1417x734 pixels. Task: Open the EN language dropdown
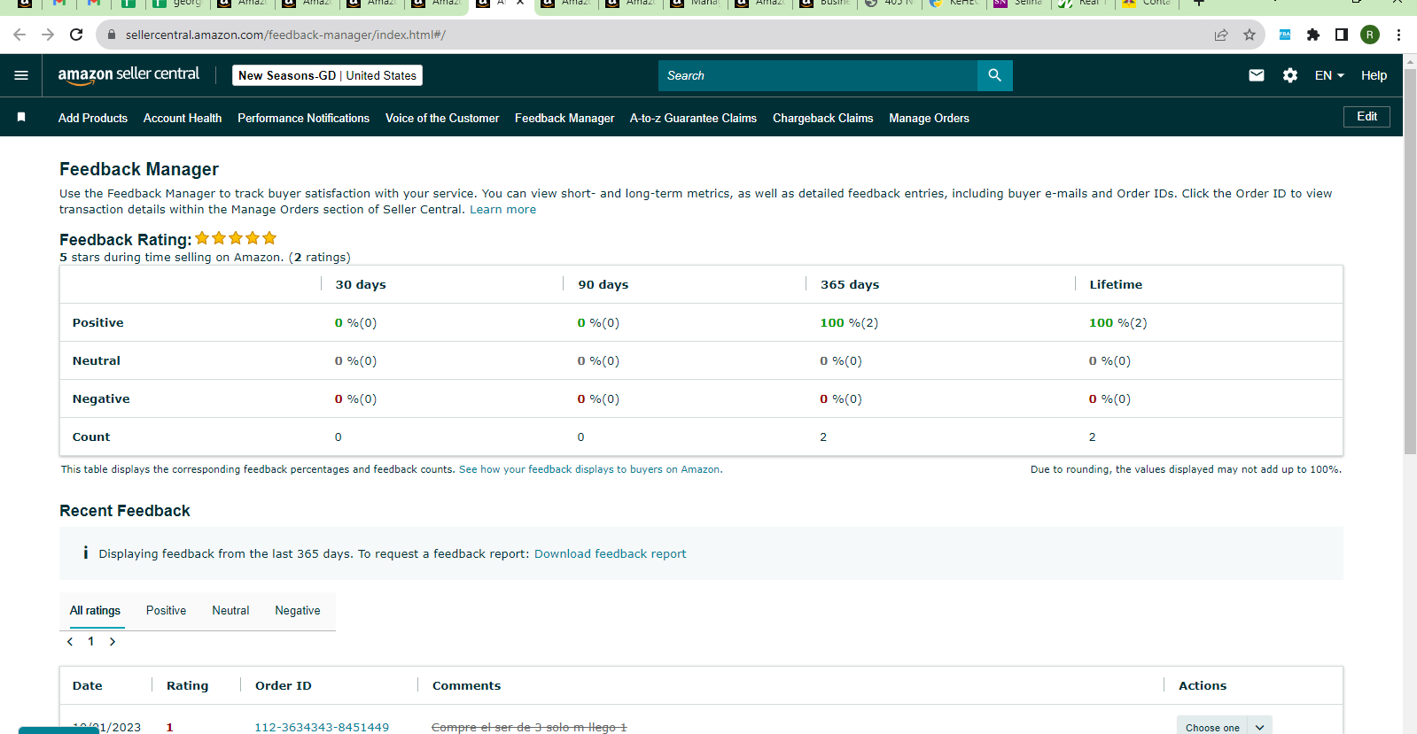1329,75
